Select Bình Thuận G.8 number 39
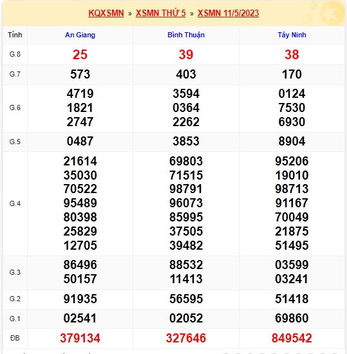The image size is (347, 354). point(186,55)
